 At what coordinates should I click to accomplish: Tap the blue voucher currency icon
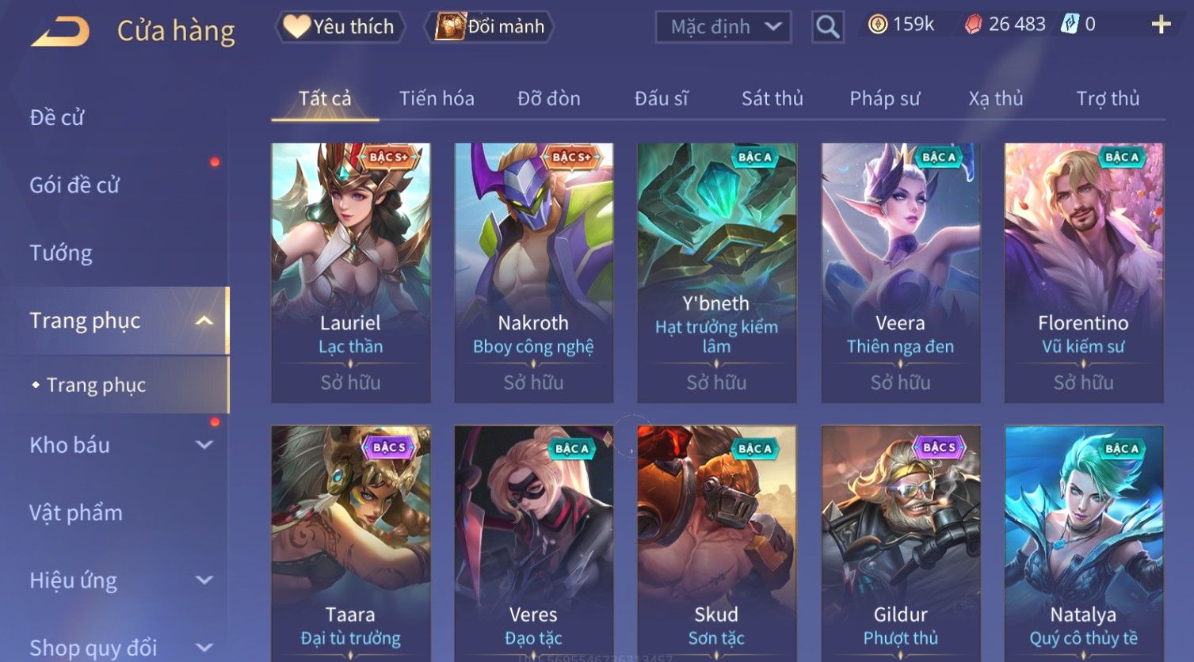click(x=1070, y=25)
